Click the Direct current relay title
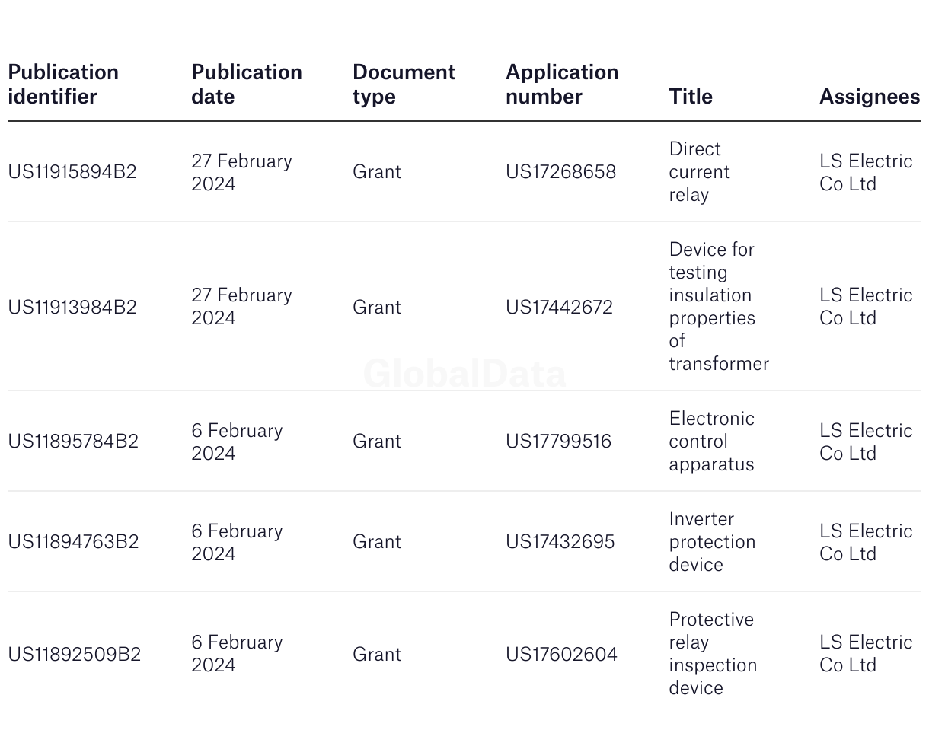 pyautogui.click(x=700, y=172)
